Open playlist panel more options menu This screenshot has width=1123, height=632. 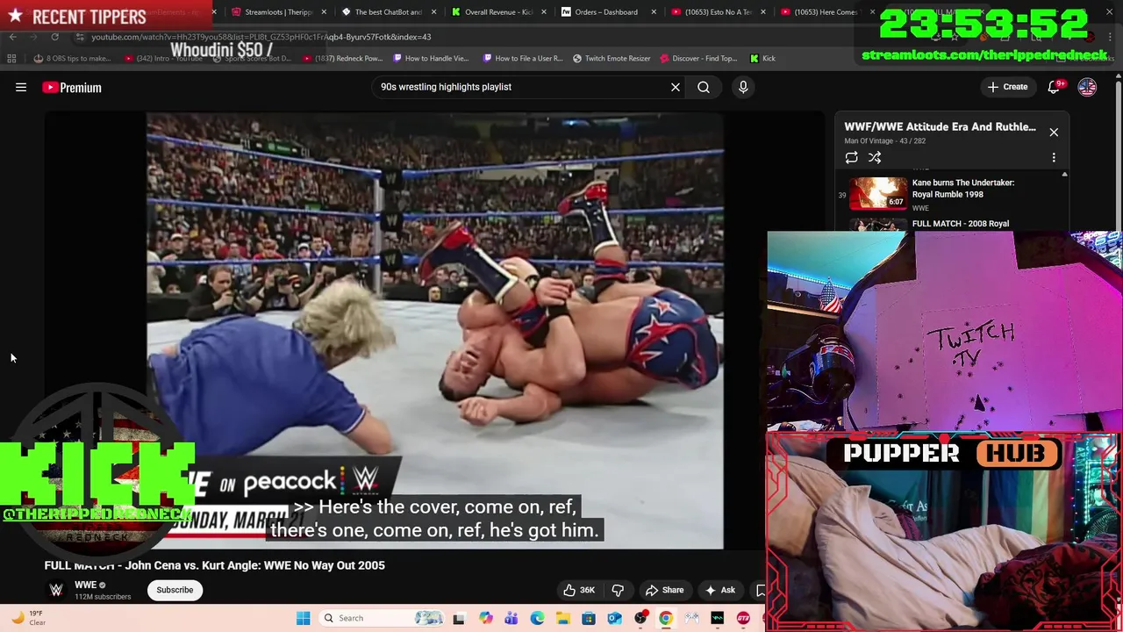tap(1054, 158)
